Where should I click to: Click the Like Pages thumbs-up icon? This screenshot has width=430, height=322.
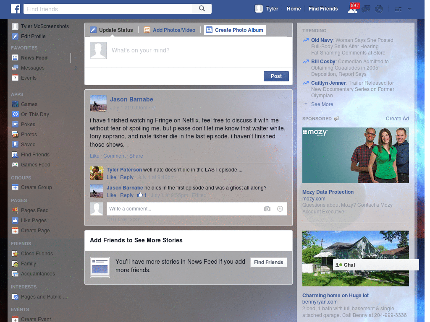[x=15, y=221]
